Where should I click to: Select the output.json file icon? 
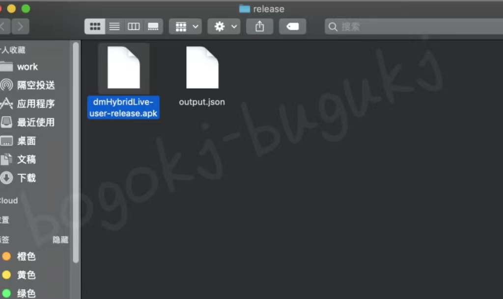[202, 68]
